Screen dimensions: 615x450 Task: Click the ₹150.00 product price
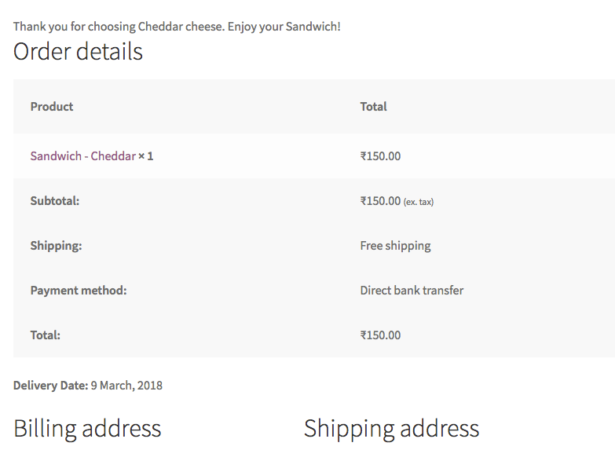click(x=380, y=156)
